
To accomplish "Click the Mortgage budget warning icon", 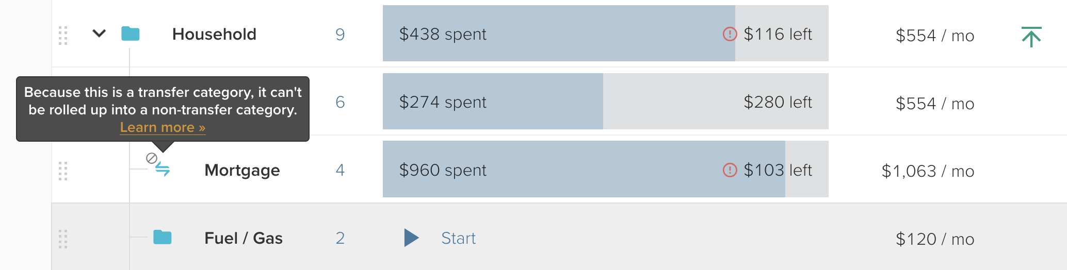I will coord(730,170).
